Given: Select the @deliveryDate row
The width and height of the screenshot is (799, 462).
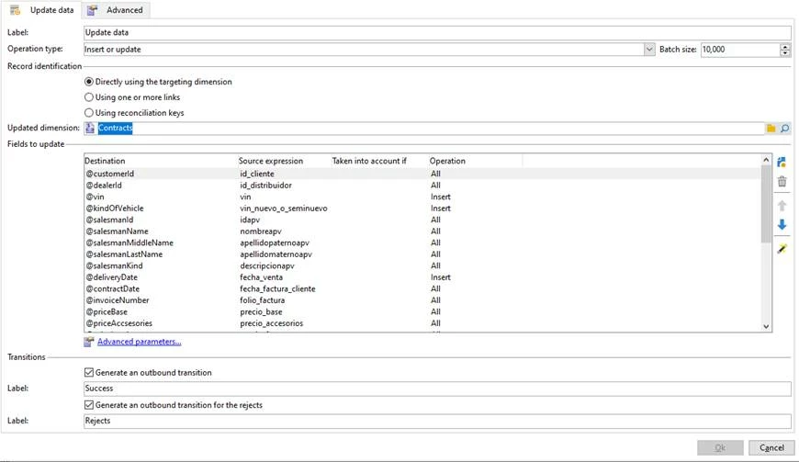Looking at the screenshot, I should click(422, 277).
